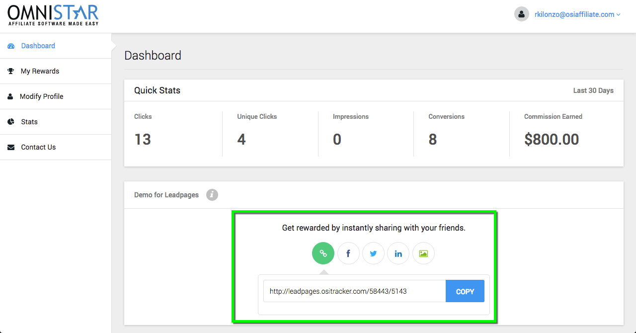
Task: Go to My Rewards page
Action: coord(56,71)
